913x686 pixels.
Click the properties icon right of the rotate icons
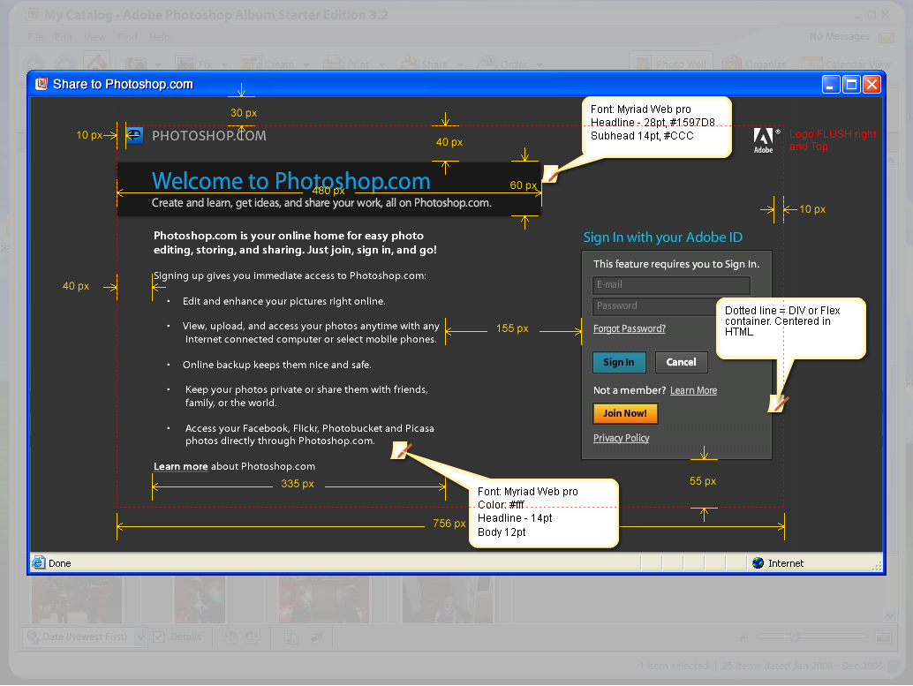(x=290, y=637)
